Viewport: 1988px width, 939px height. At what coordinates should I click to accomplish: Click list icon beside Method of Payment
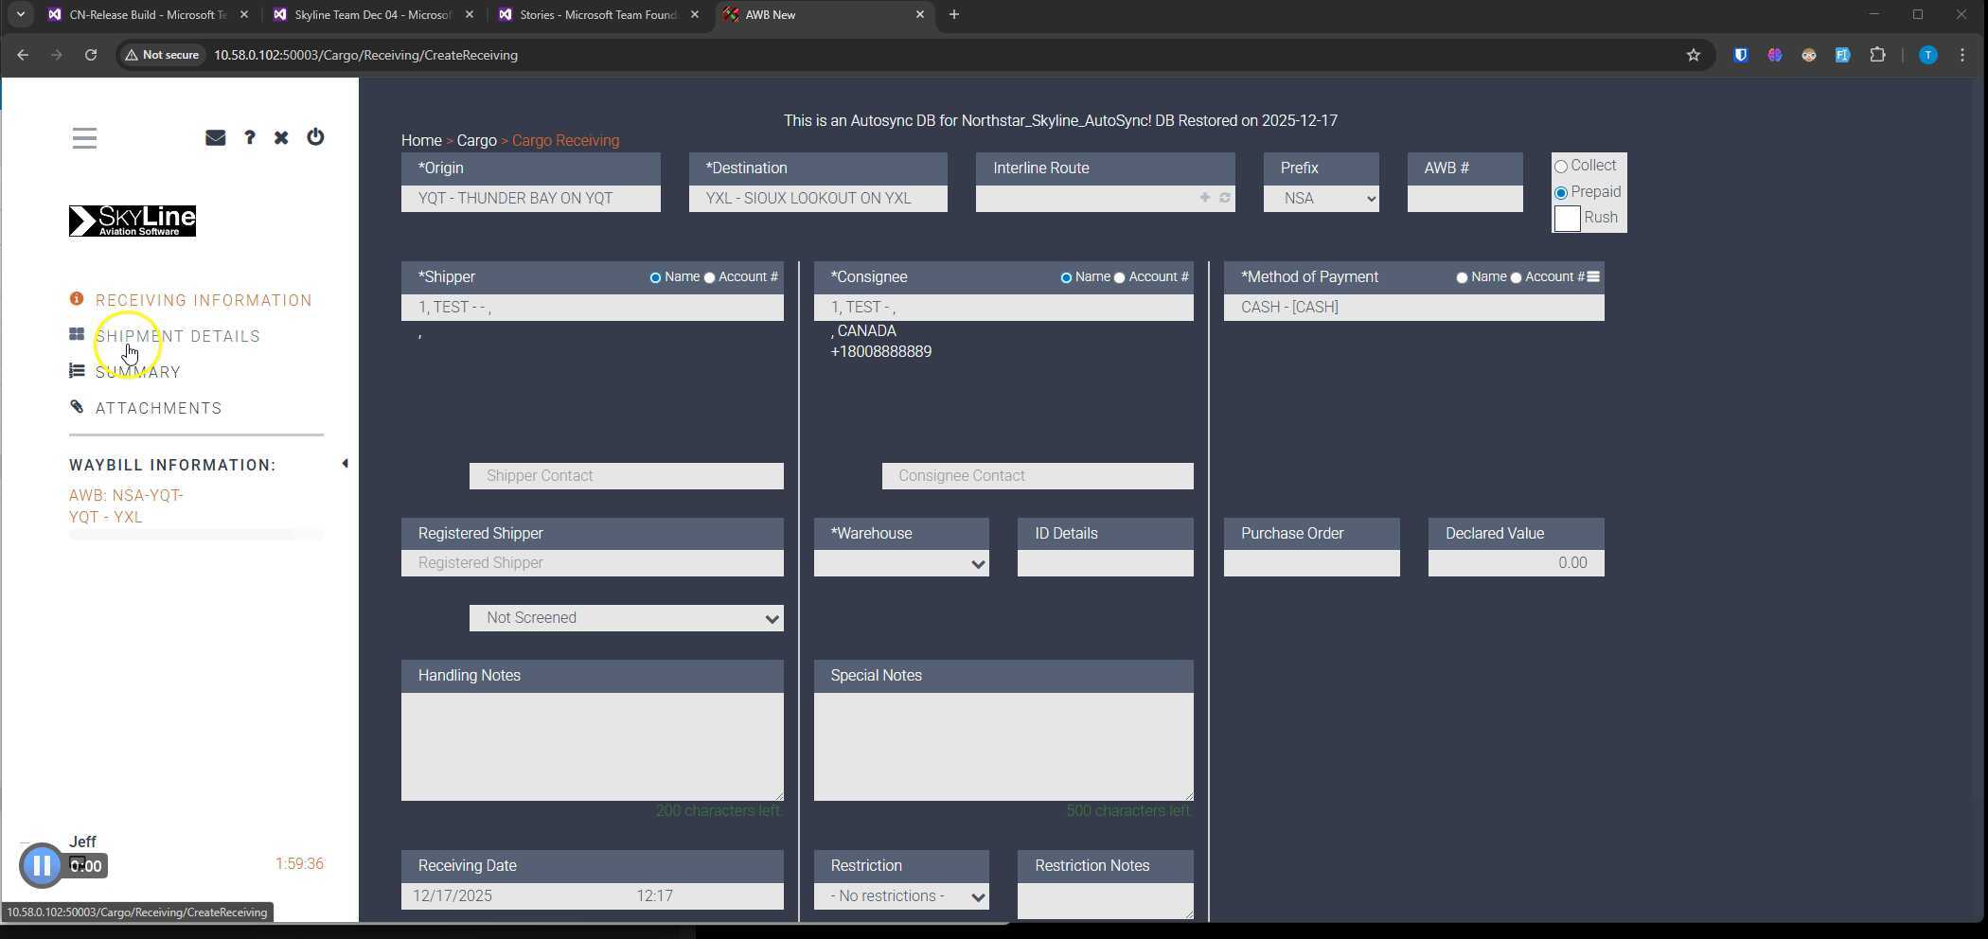1593,277
